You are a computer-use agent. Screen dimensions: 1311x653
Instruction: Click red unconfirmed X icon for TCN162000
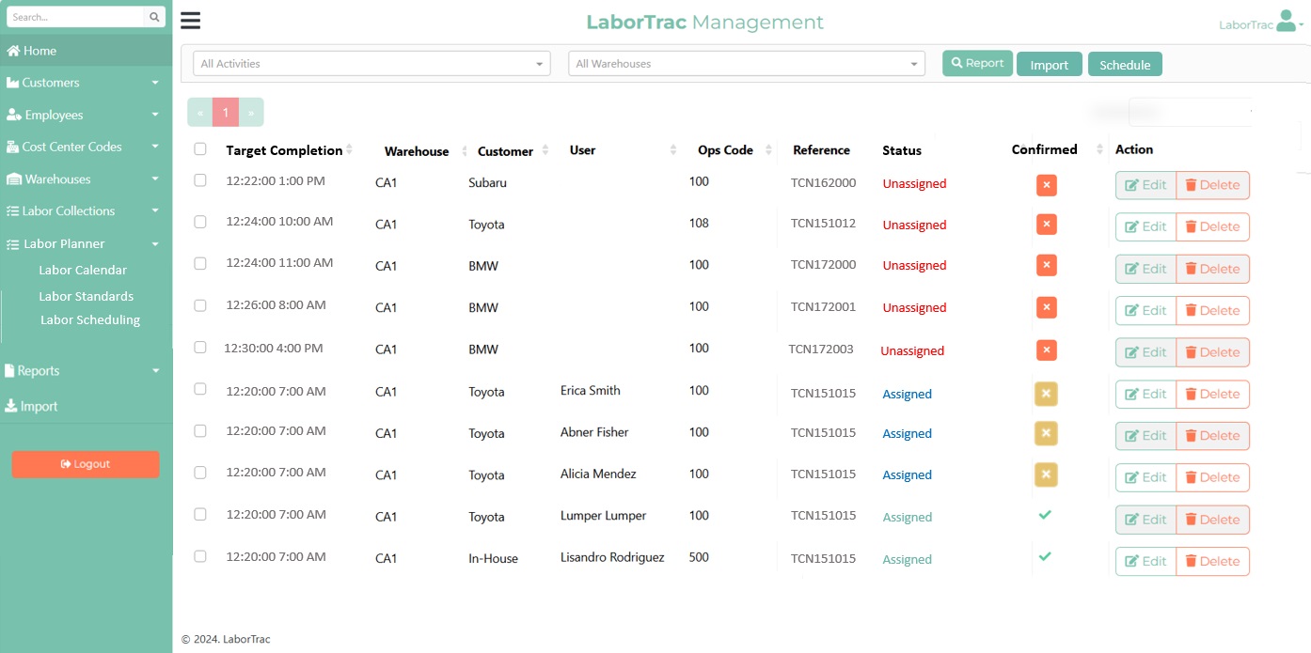(x=1046, y=185)
